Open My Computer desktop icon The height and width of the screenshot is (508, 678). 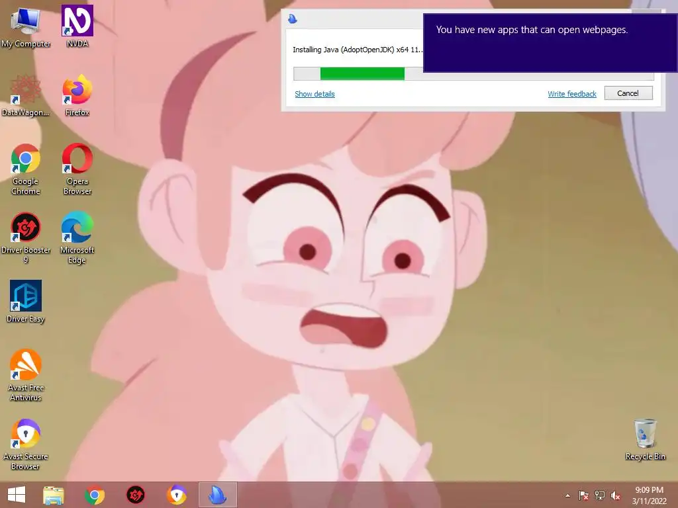click(x=26, y=27)
